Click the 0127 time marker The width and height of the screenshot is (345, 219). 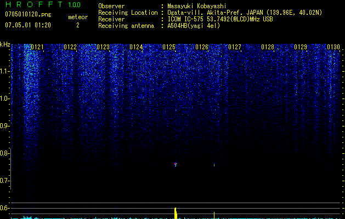click(x=235, y=47)
